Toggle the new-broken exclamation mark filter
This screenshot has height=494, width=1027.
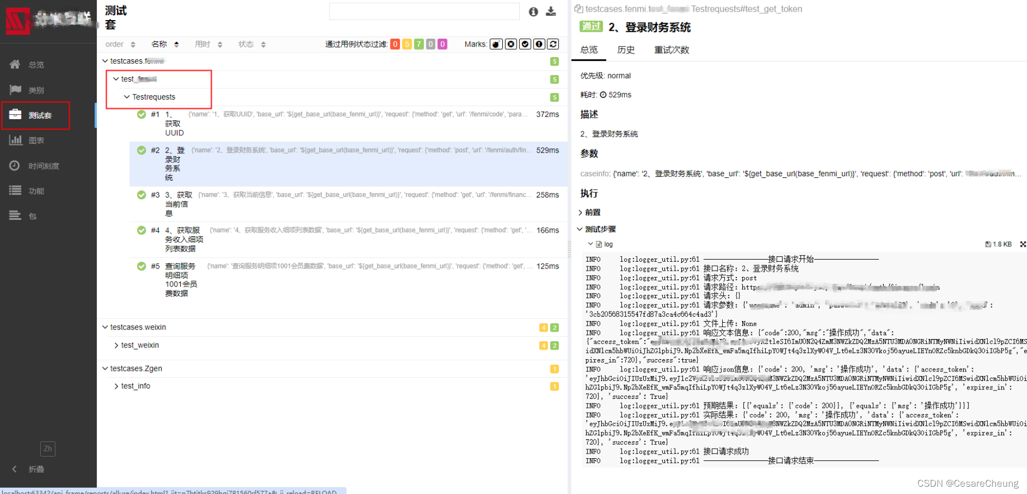point(539,44)
